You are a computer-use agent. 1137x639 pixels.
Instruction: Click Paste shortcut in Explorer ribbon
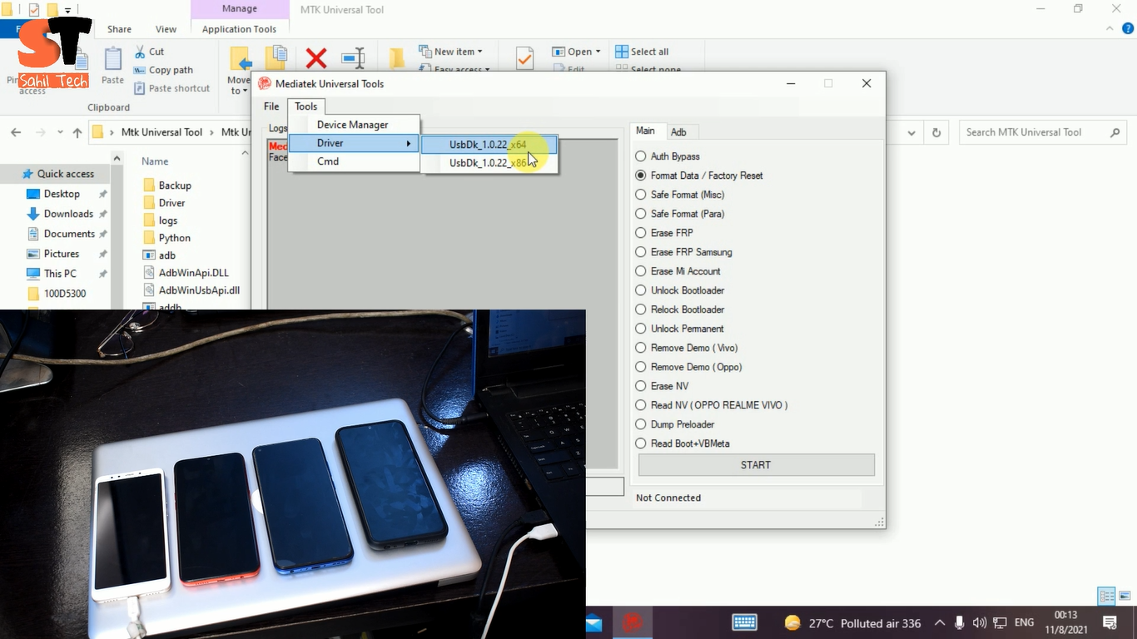tap(171, 88)
